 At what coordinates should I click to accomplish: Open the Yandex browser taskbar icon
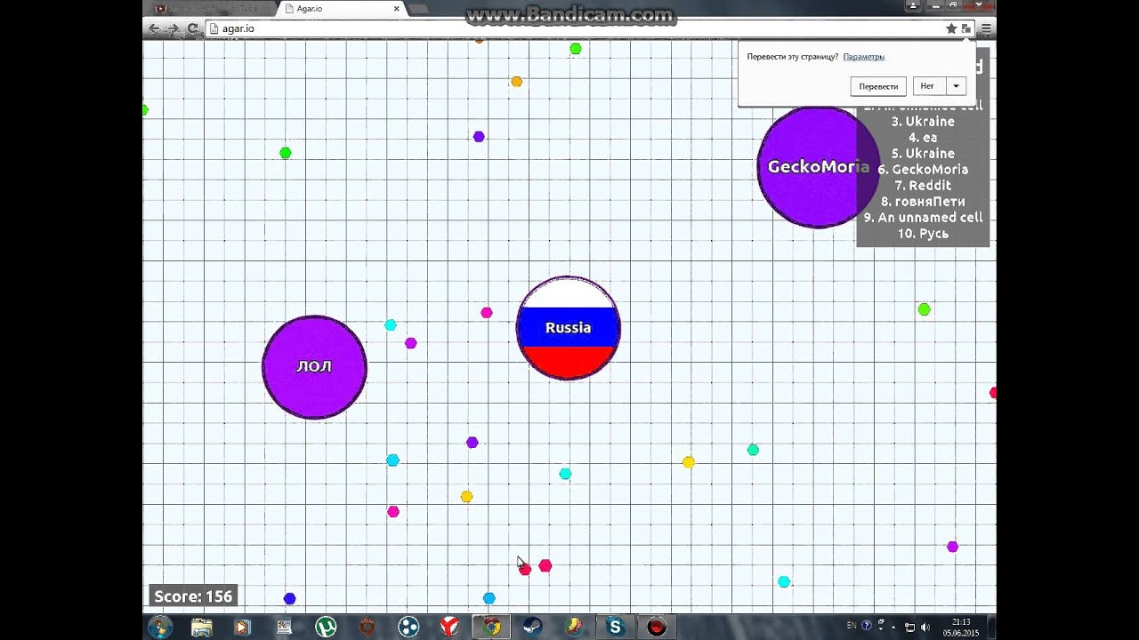tap(449, 627)
